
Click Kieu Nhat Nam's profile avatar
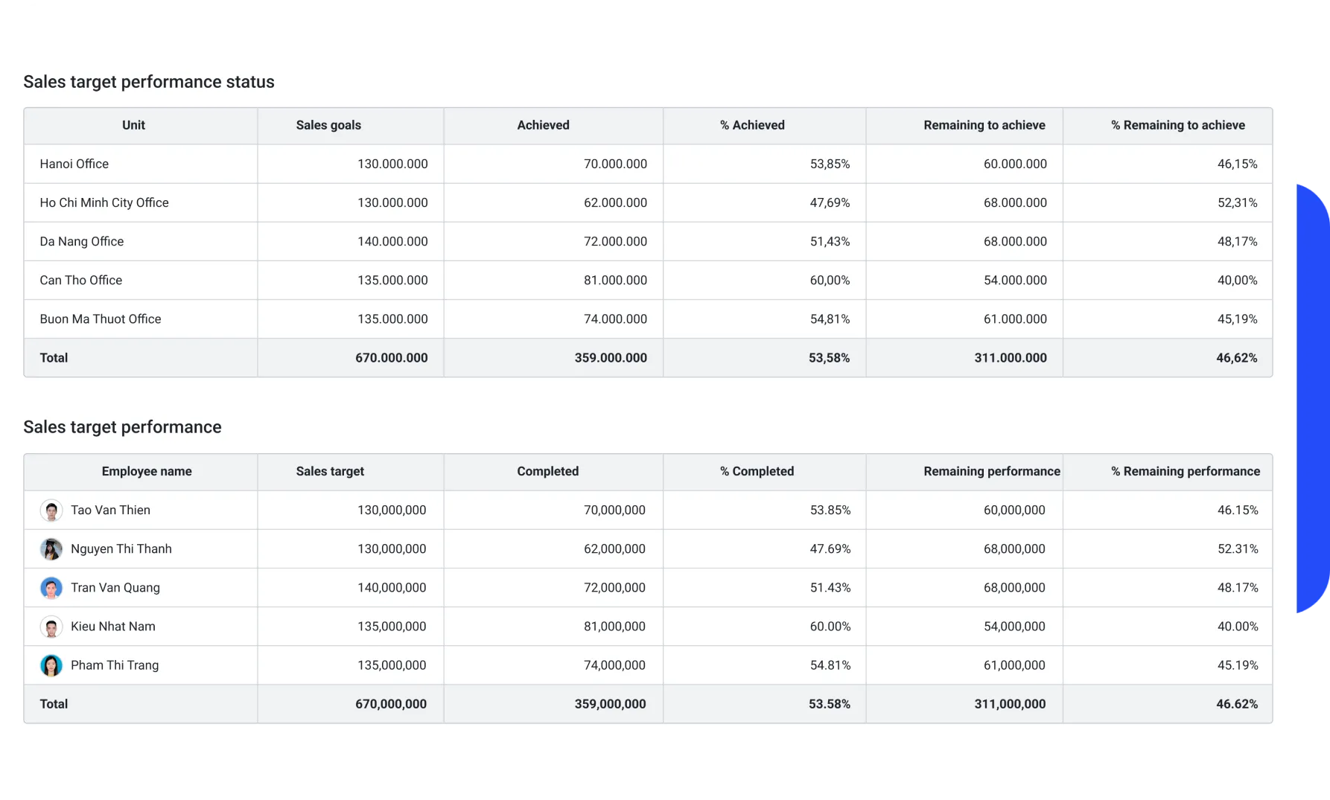point(51,626)
